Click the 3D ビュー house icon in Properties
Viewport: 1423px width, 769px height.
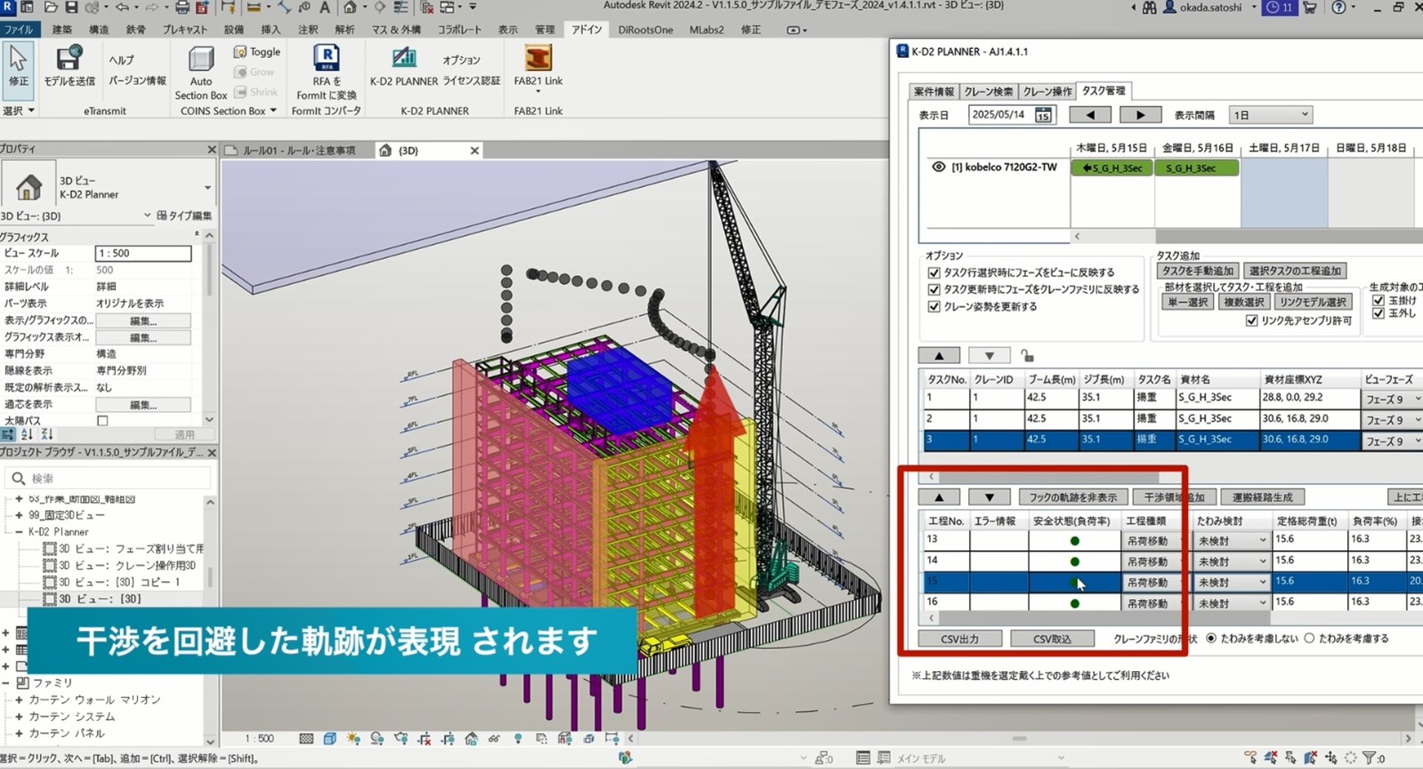tap(28, 186)
